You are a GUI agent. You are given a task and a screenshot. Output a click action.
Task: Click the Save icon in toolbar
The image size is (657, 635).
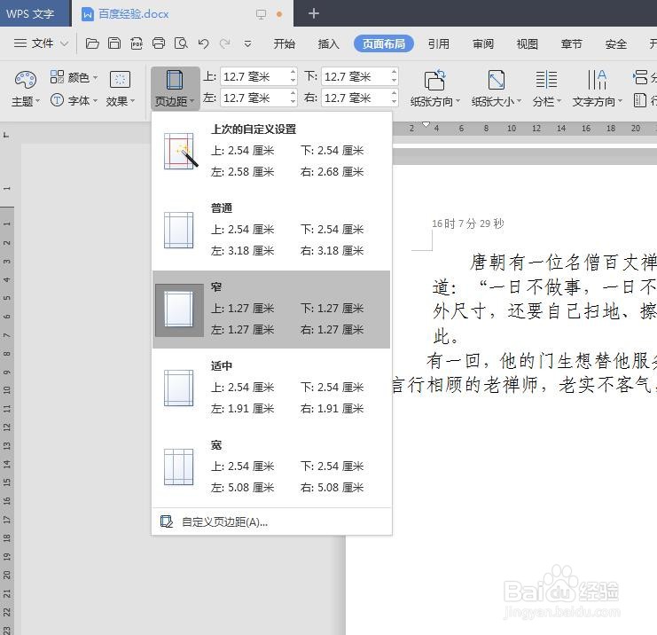coord(114,43)
